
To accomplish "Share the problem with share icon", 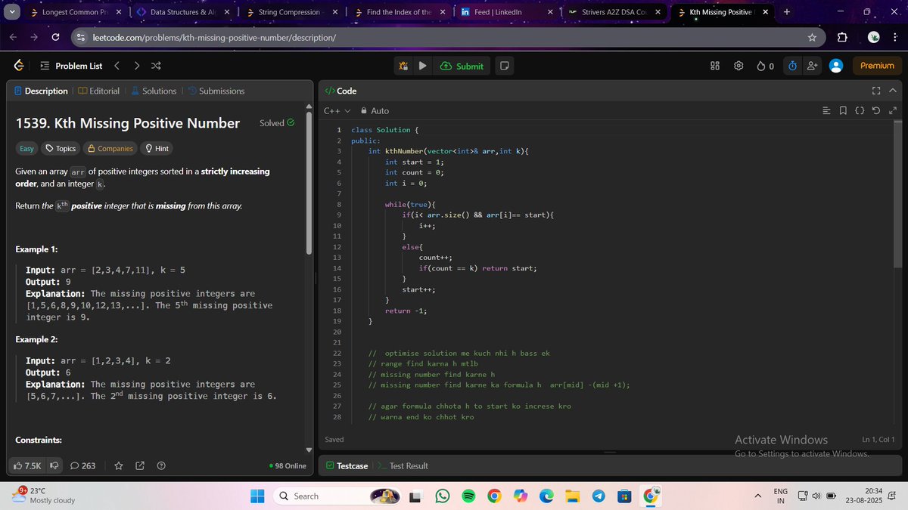I will pos(139,465).
